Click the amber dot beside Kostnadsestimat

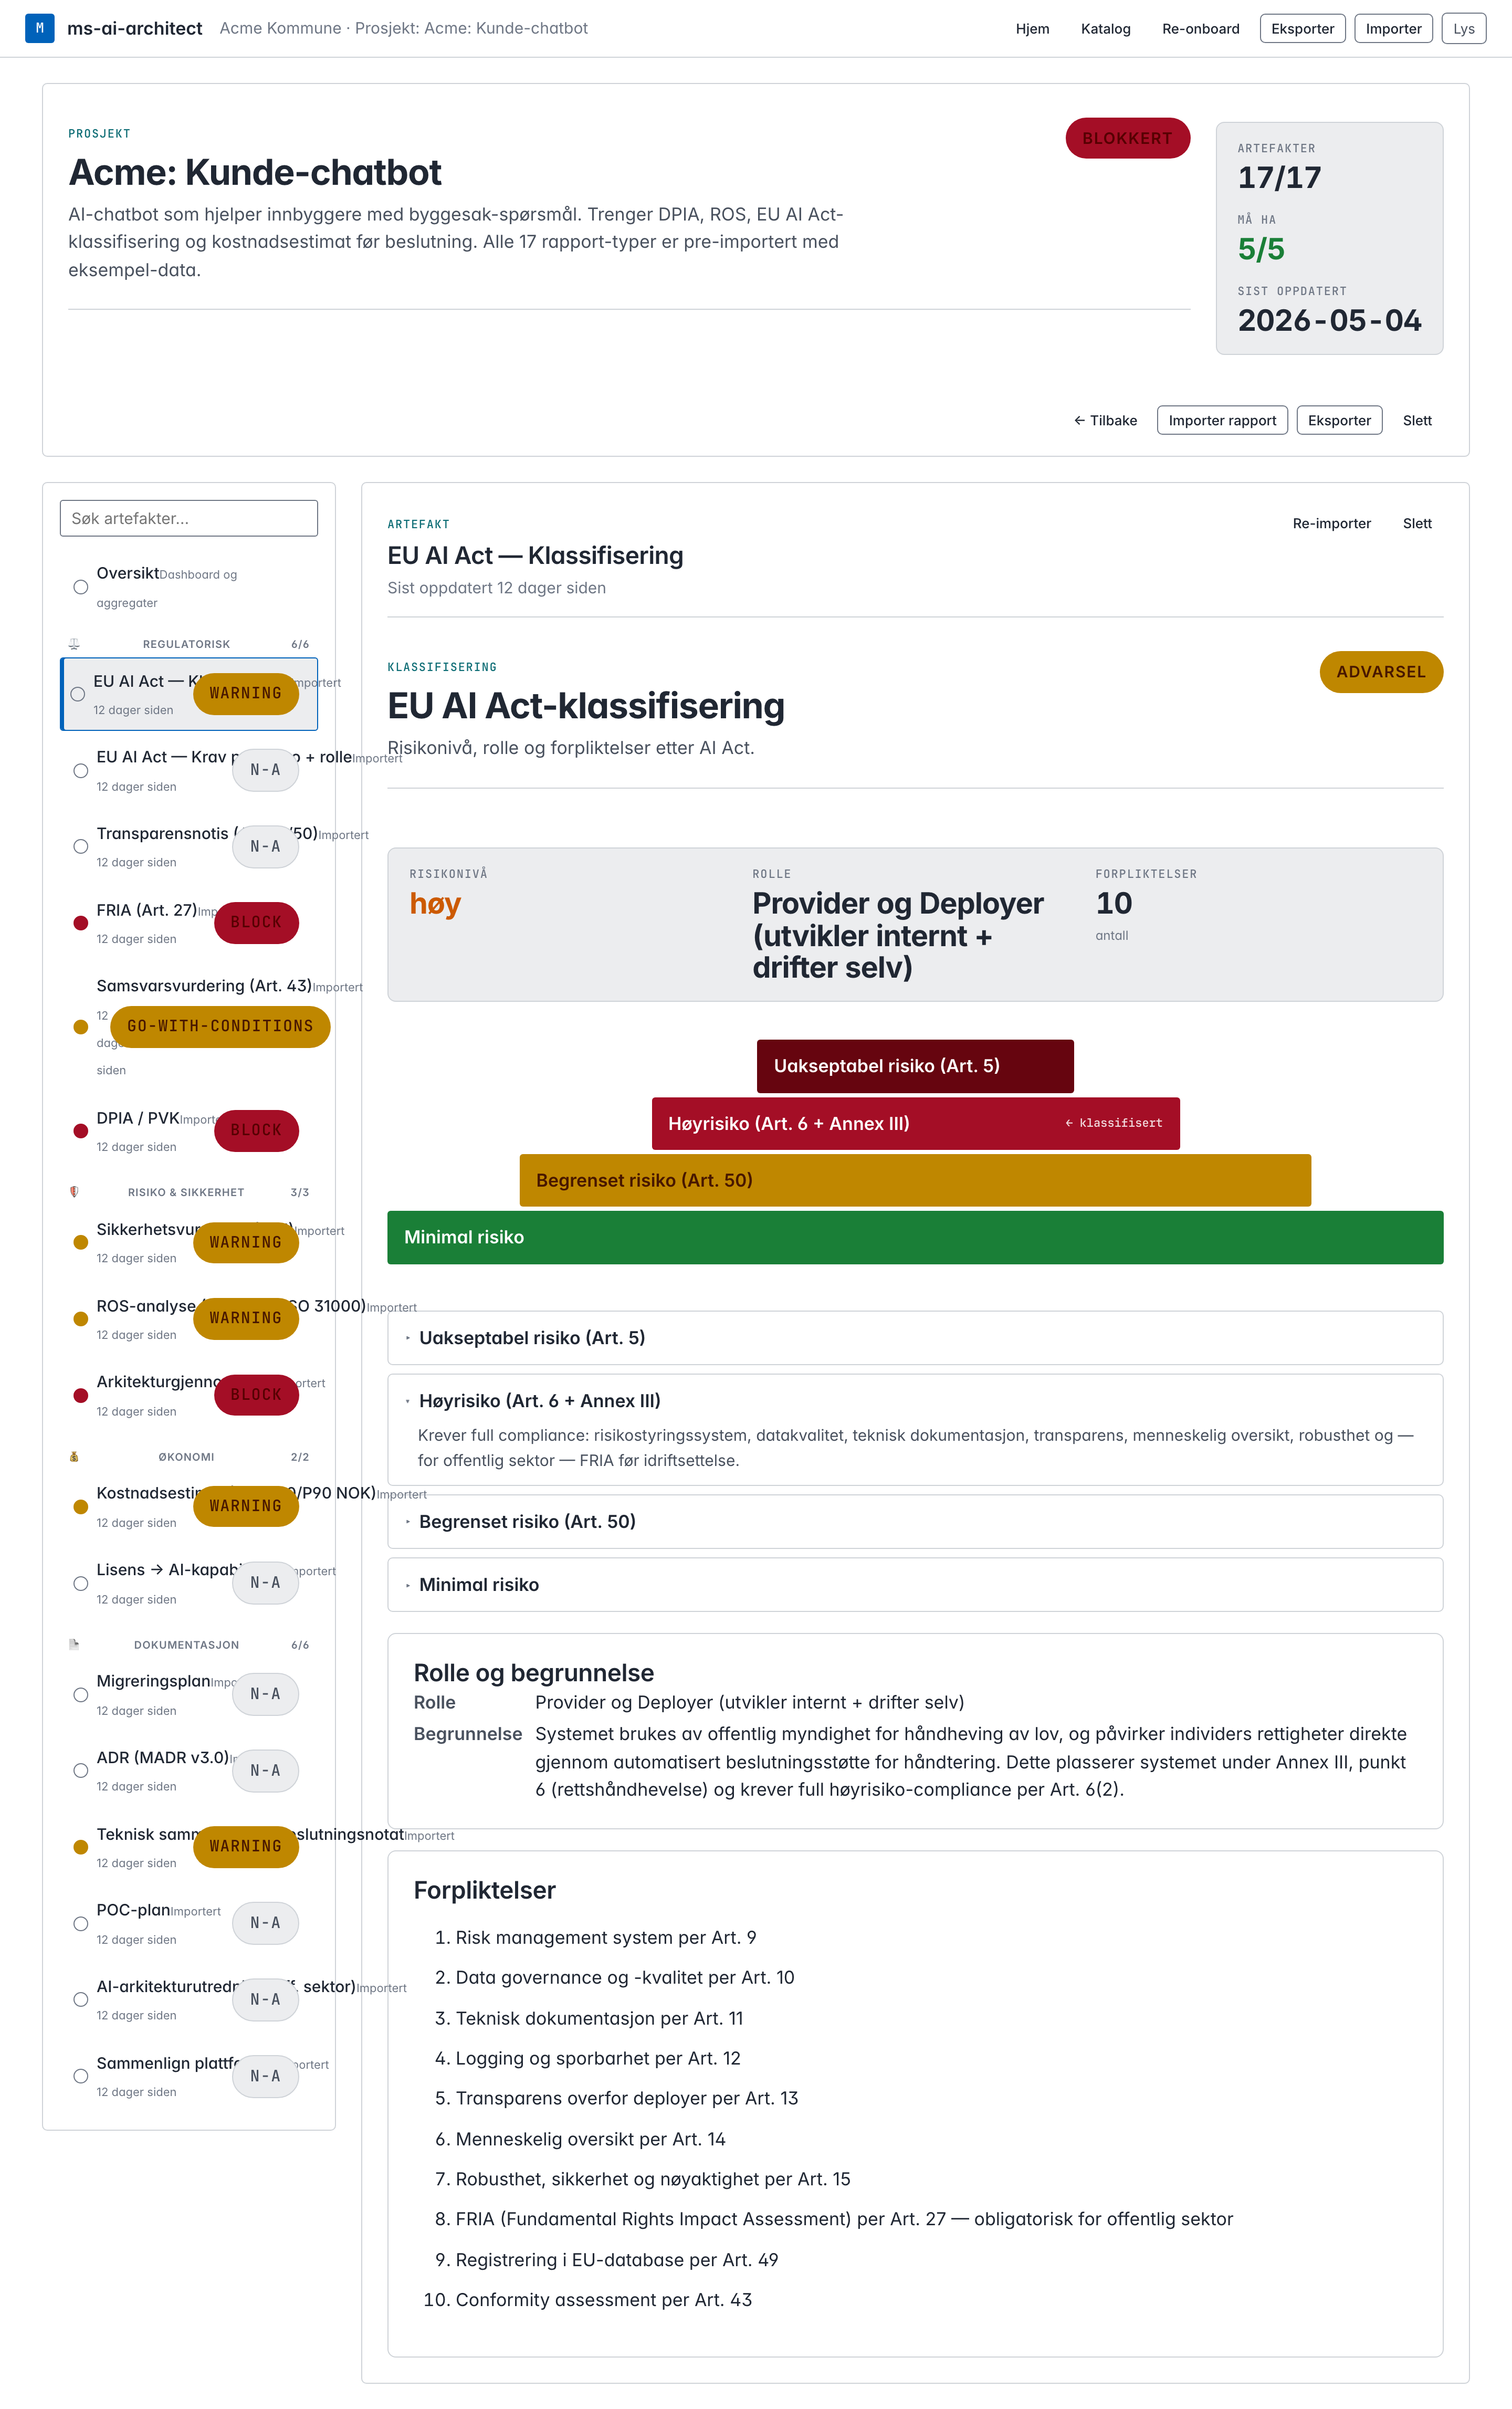tap(81, 1507)
